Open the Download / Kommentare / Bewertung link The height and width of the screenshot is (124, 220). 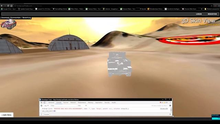(16, 18)
